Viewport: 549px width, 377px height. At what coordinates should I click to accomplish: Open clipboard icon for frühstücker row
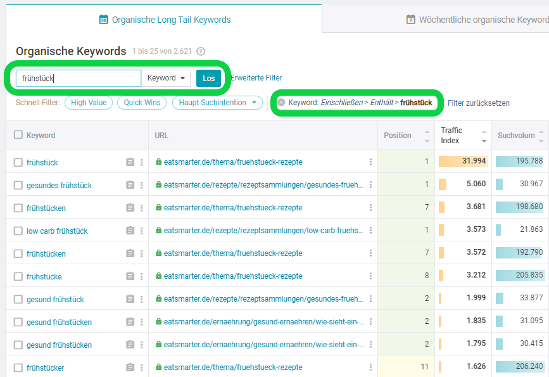click(130, 367)
